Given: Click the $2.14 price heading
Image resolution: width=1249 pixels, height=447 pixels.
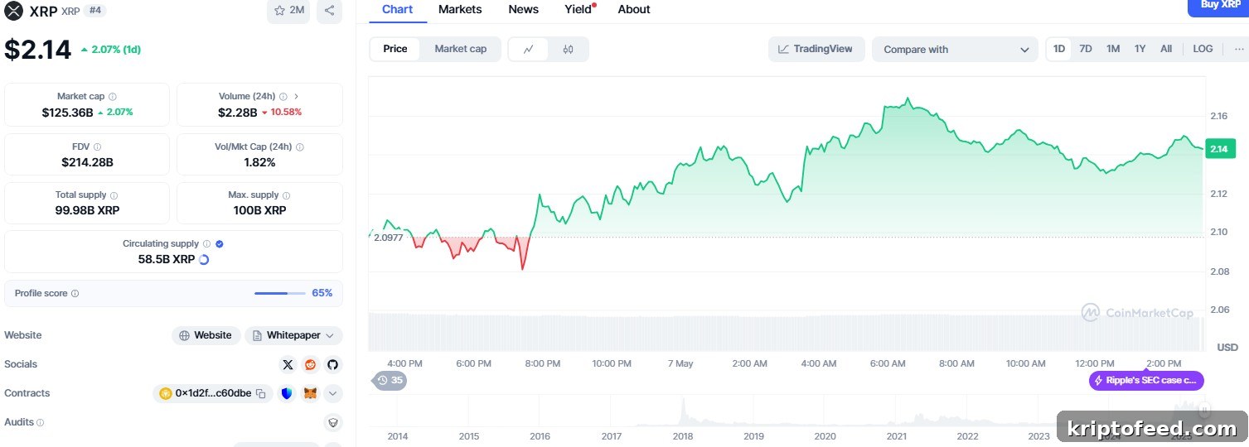Looking at the screenshot, I should (x=37, y=50).
